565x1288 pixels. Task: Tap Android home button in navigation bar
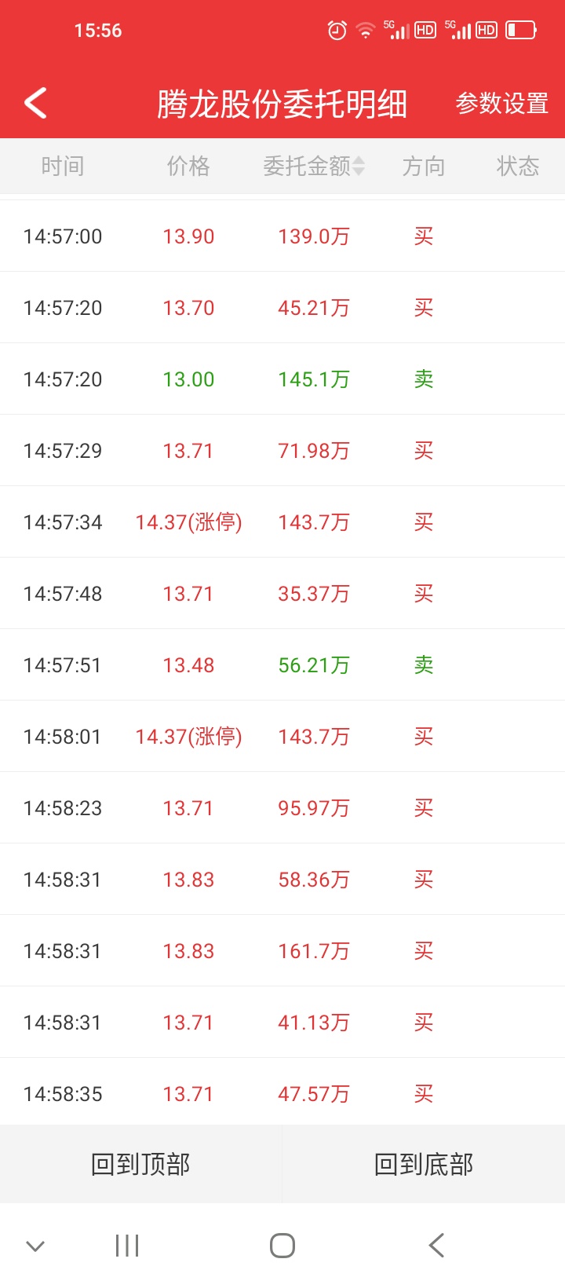click(282, 1246)
